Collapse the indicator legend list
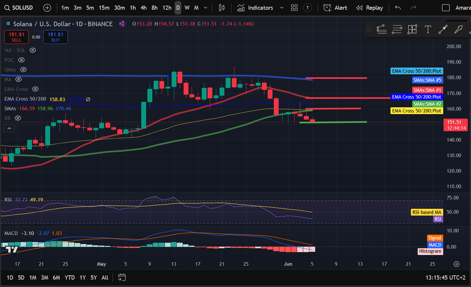Viewport: 471px width, 287px height. coord(9,129)
